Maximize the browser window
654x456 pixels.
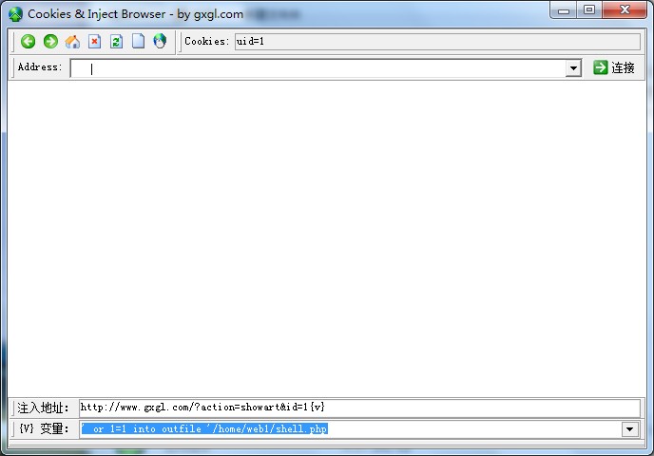pos(589,10)
